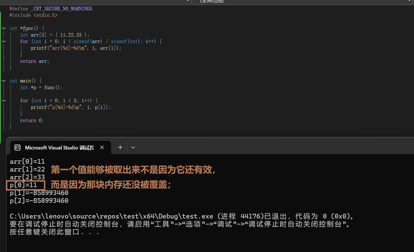The height and width of the screenshot is (252, 414).
Task: Collapse the for loop inside func
Action: [4, 41]
